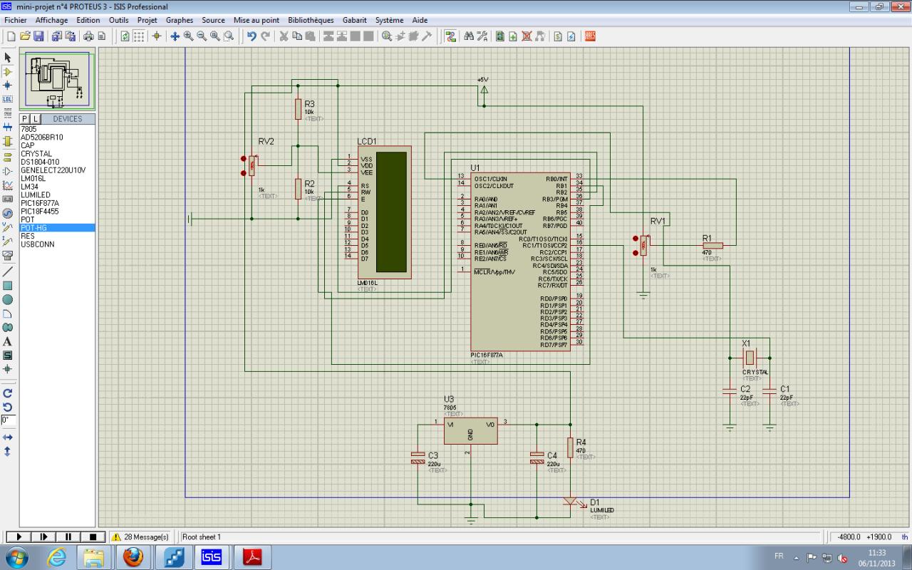Screen dimensions: 912x570
Task: Click the Print icon in toolbar
Action: (x=89, y=36)
